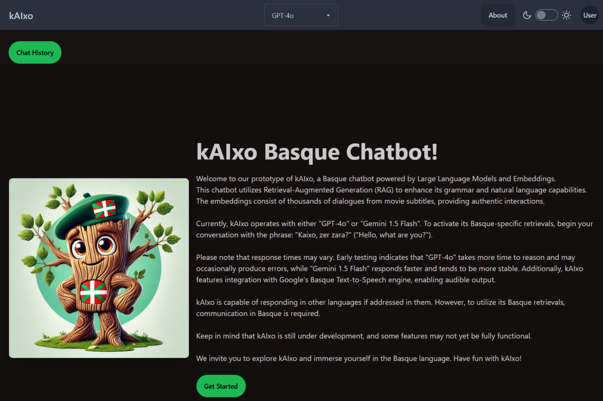Click the "We invite you to explore" line

point(359,358)
